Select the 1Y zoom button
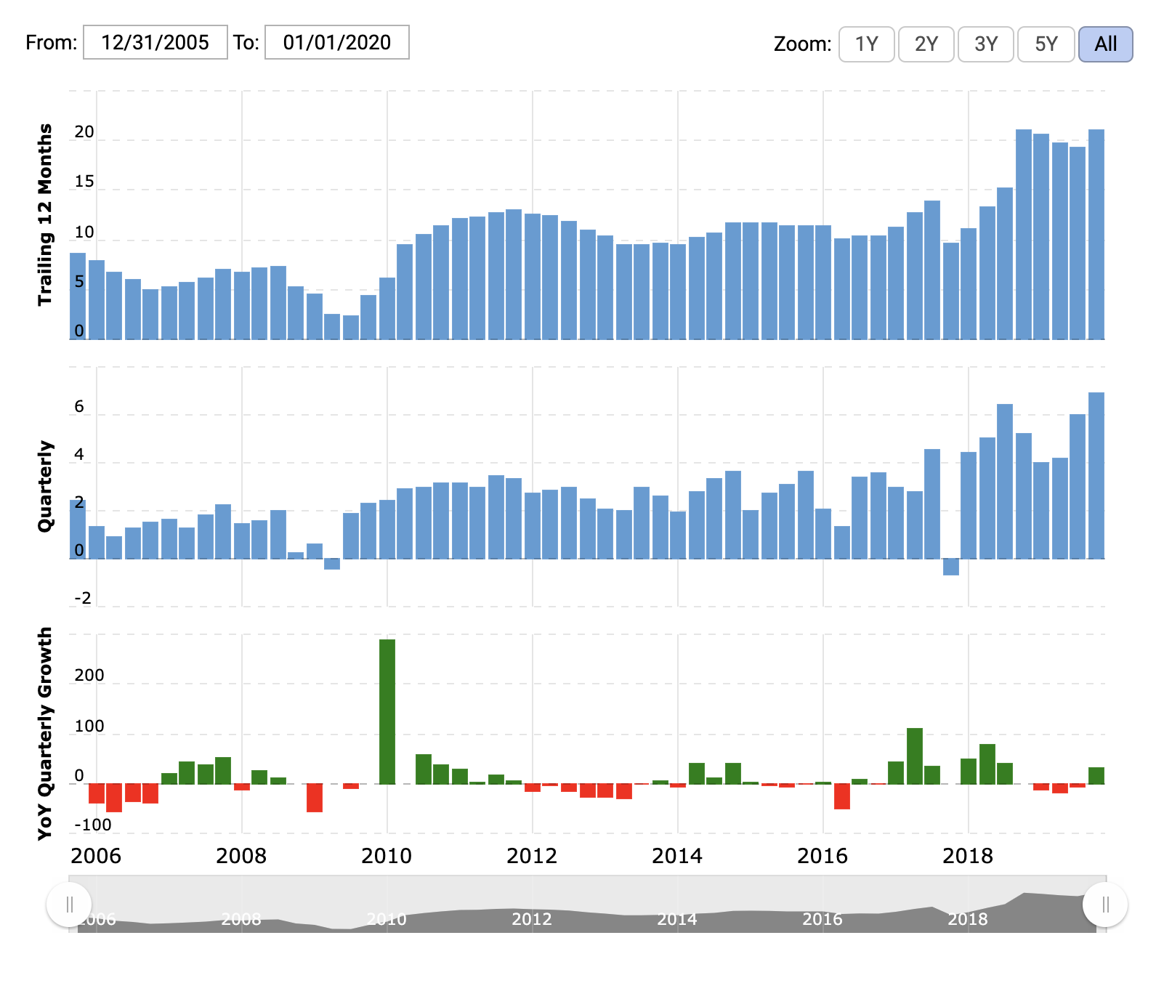 (867, 44)
